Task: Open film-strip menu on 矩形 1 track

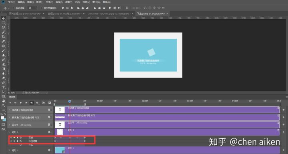Action: pos(50,150)
